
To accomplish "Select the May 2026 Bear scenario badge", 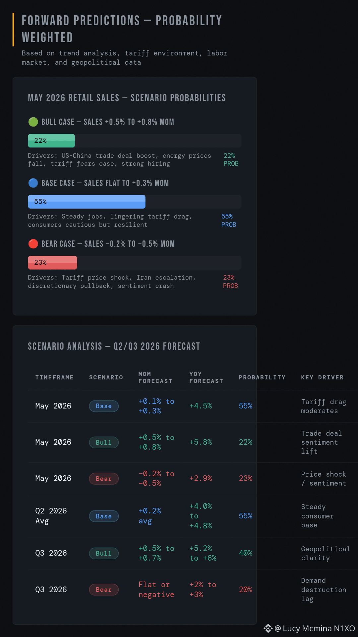I will (x=104, y=479).
